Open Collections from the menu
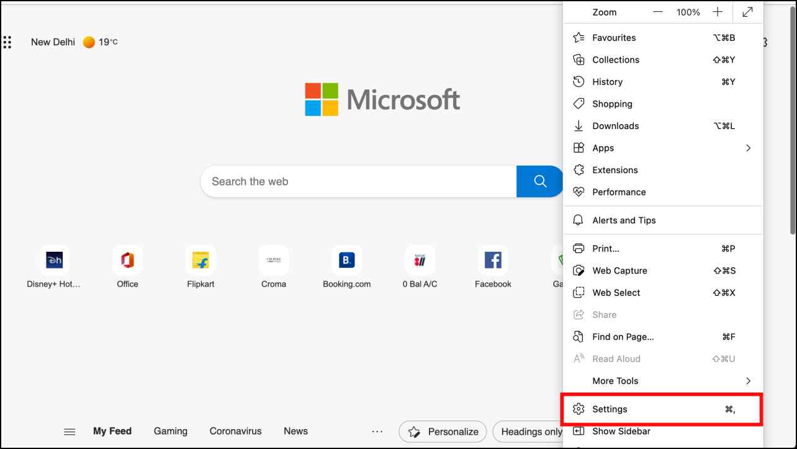The width and height of the screenshot is (797, 449). 663,60
